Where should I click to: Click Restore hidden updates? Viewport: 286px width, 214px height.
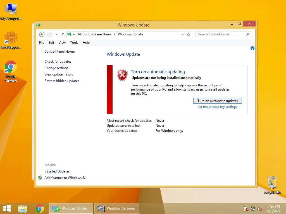pos(62,81)
